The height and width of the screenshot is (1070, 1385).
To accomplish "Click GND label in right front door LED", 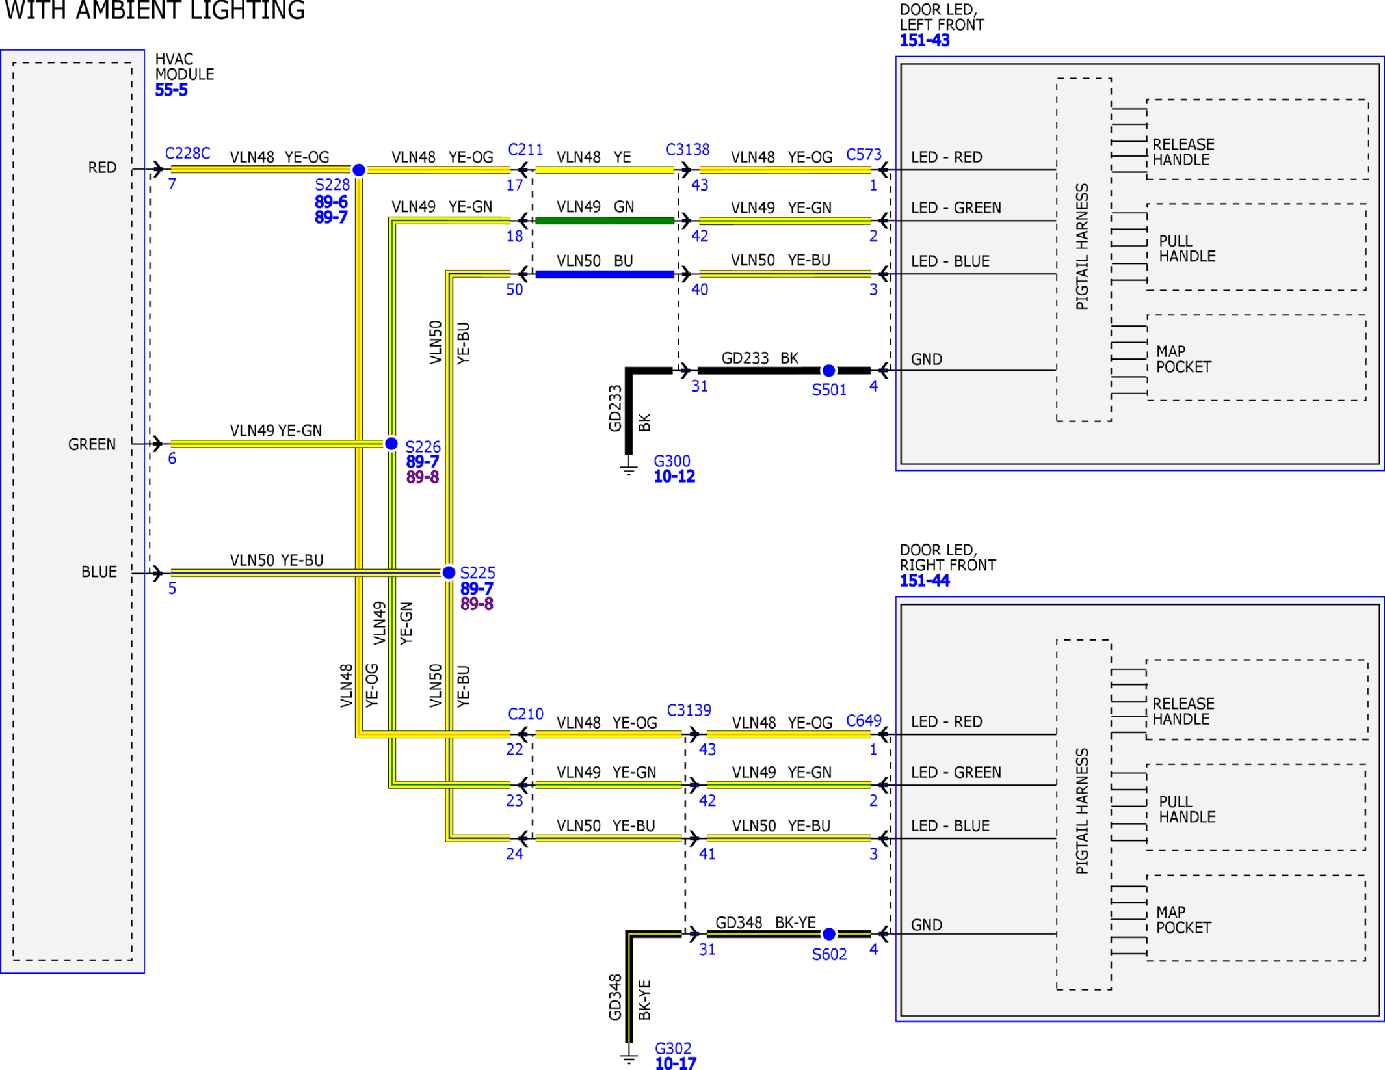I will 927,925.
